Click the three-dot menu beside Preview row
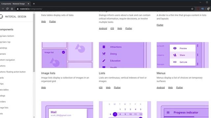The width and height of the screenshot is (211, 118). [x=198, y=46]
